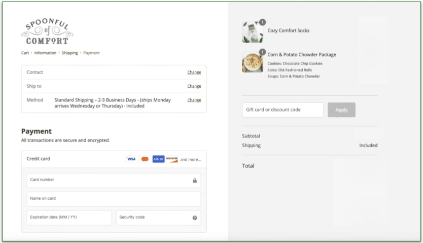Change the Ship to address
The height and width of the screenshot is (243, 423).
pos(194,86)
